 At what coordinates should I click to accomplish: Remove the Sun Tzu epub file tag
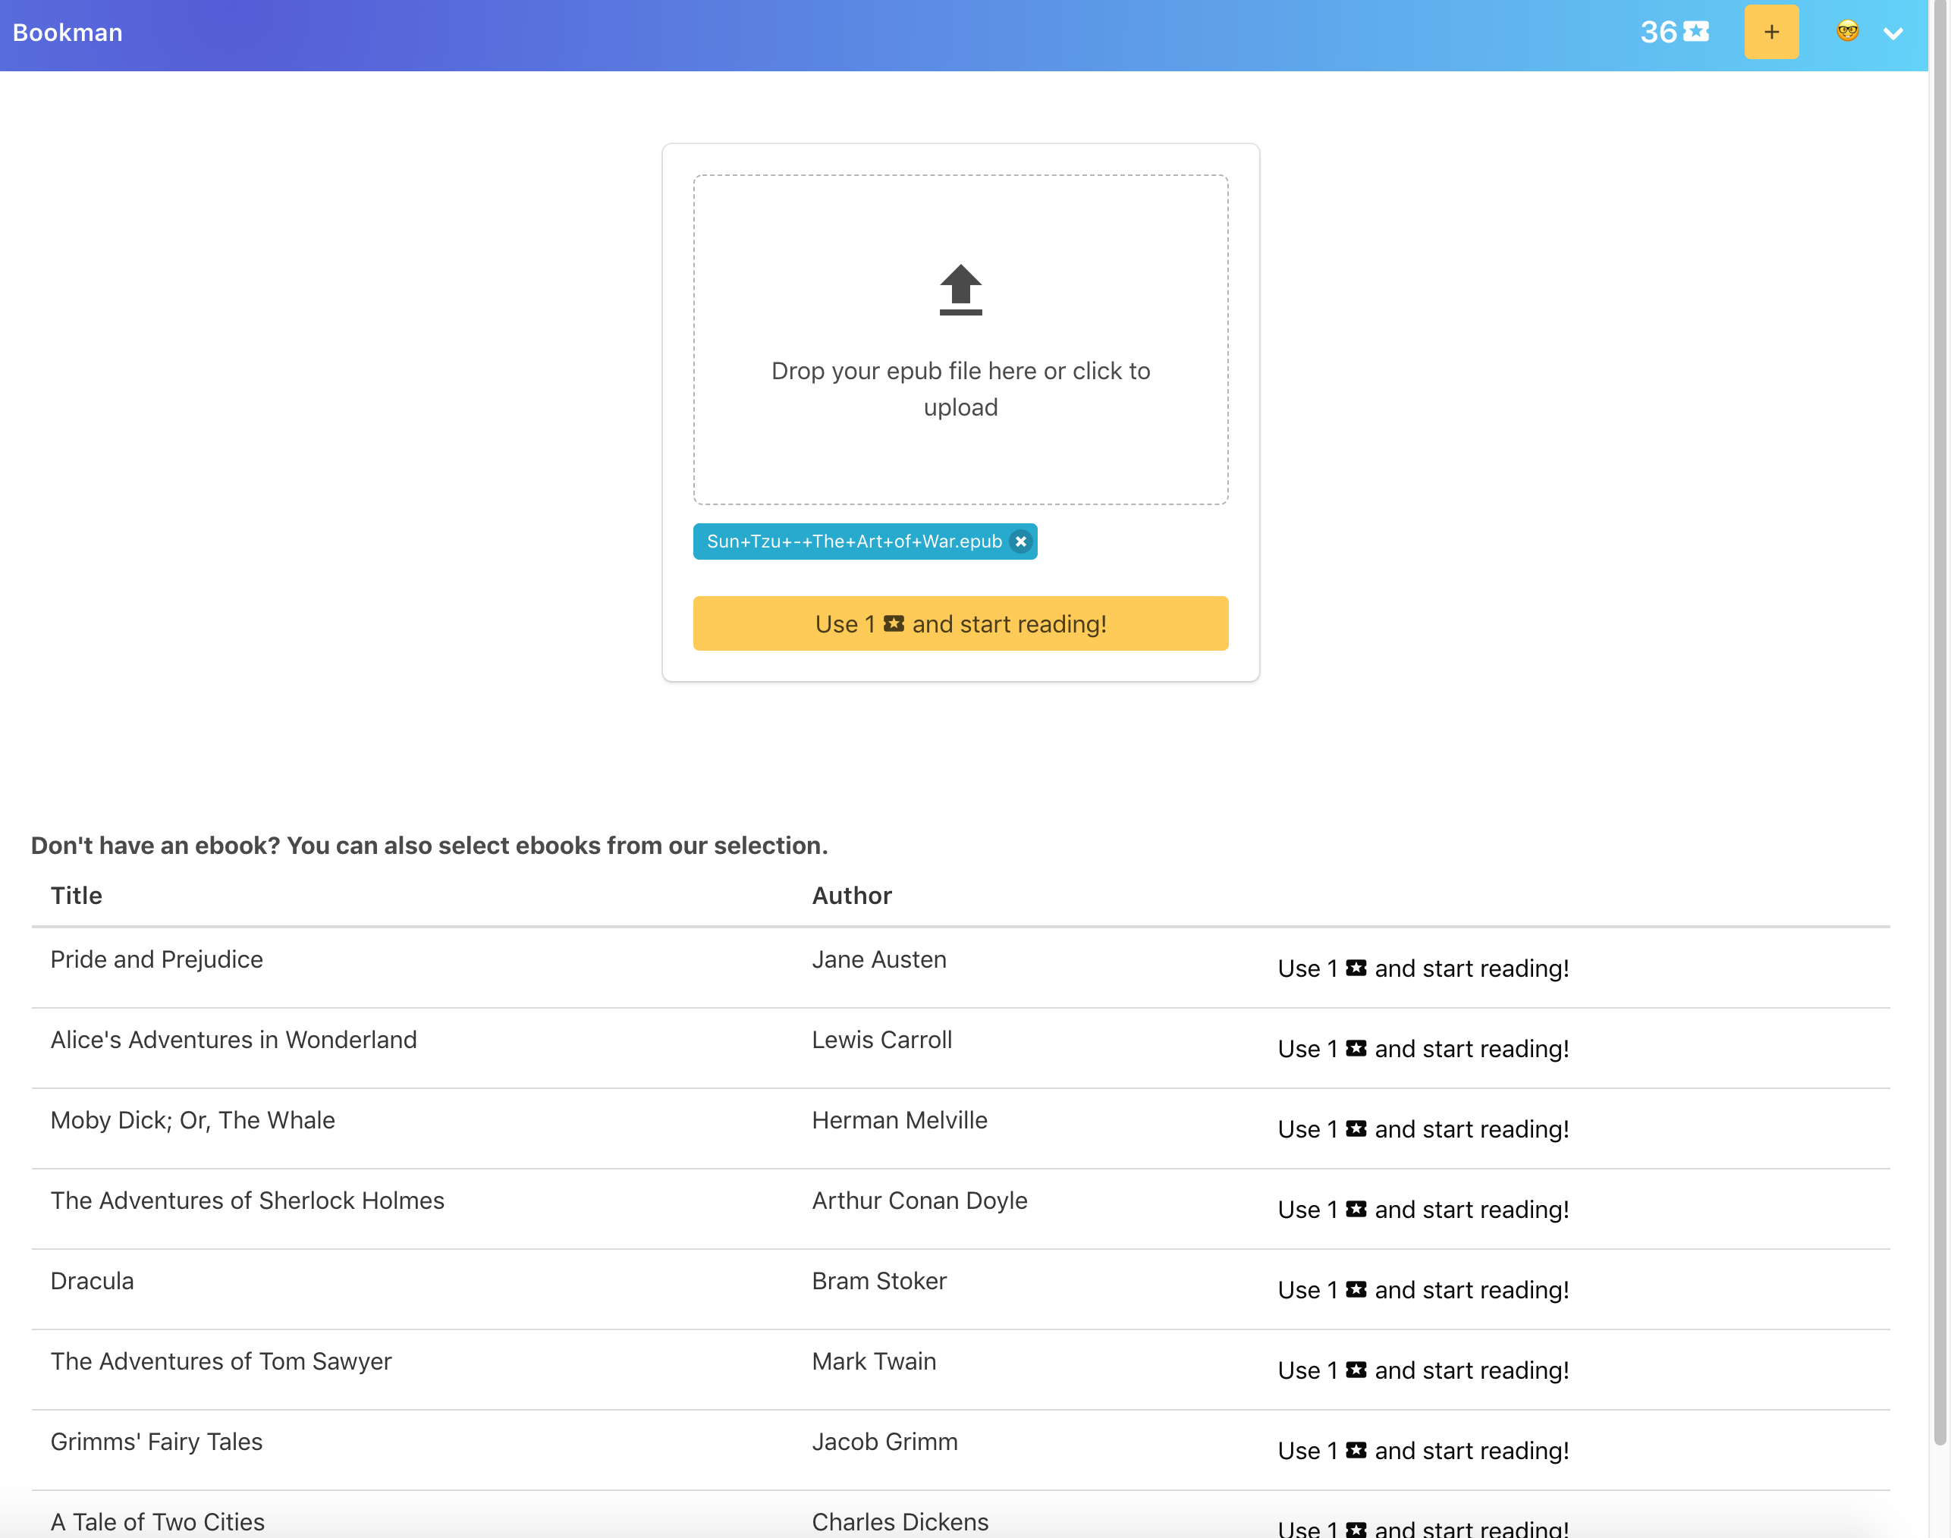click(x=1020, y=541)
